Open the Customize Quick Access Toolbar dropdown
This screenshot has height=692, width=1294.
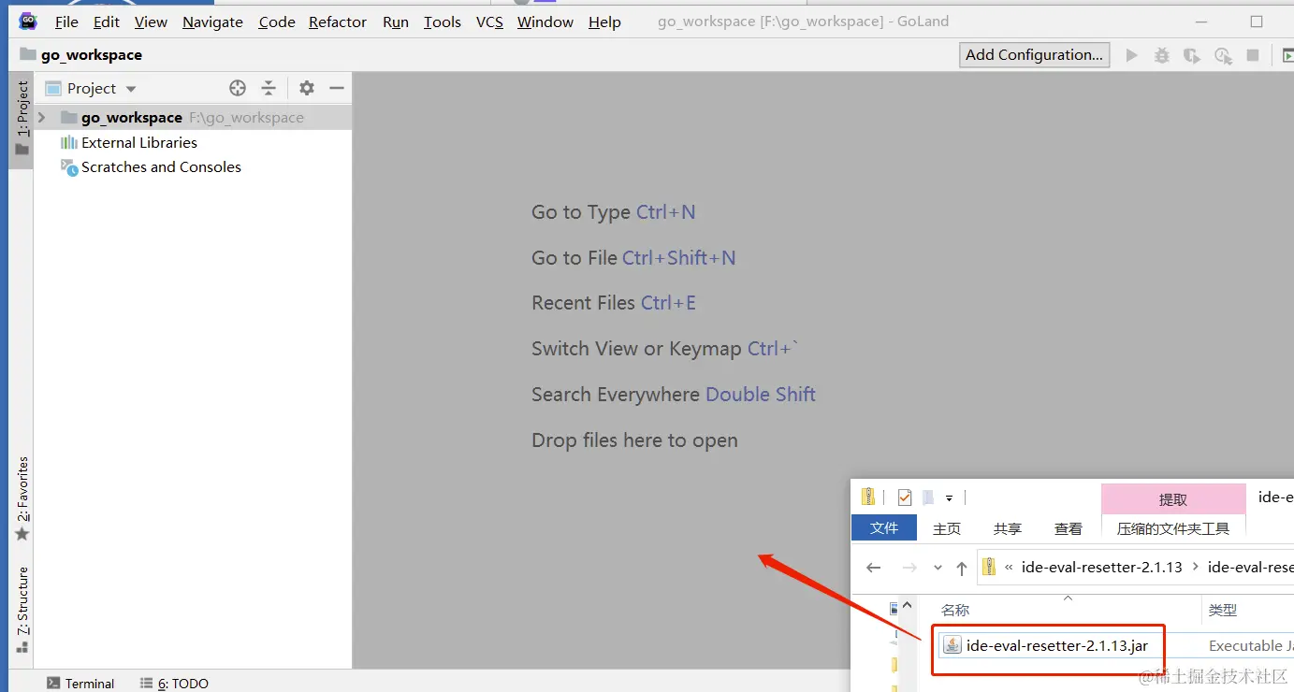tap(949, 497)
